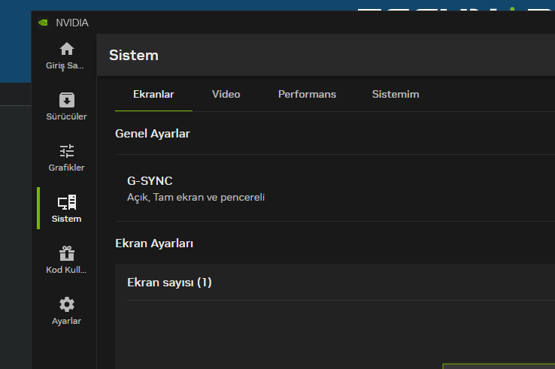555x369 pixels.
Task: Click G-SYNC status text 'Açık, Tam ekran ve pencereli'
Action: (196, 198)
